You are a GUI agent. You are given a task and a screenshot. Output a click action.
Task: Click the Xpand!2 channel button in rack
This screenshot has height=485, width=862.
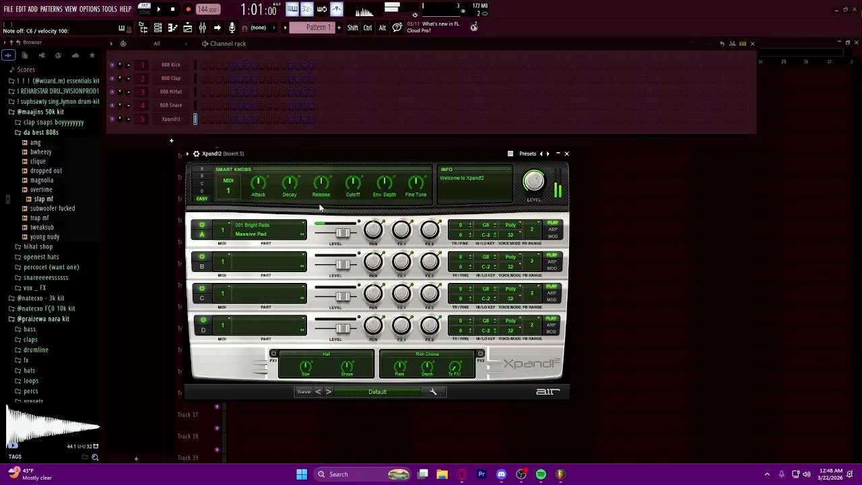point(171,119)
